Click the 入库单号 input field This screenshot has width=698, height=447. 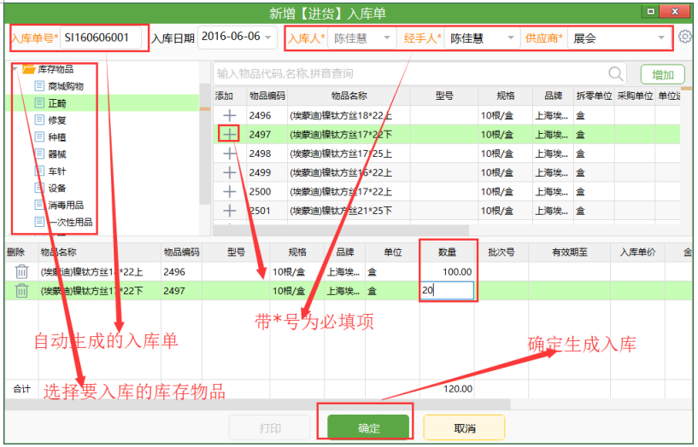pos(101,38)
